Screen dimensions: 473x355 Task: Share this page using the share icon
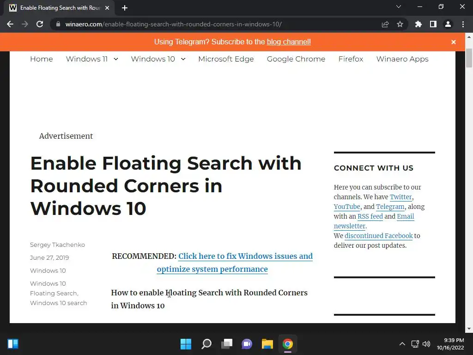385,24
